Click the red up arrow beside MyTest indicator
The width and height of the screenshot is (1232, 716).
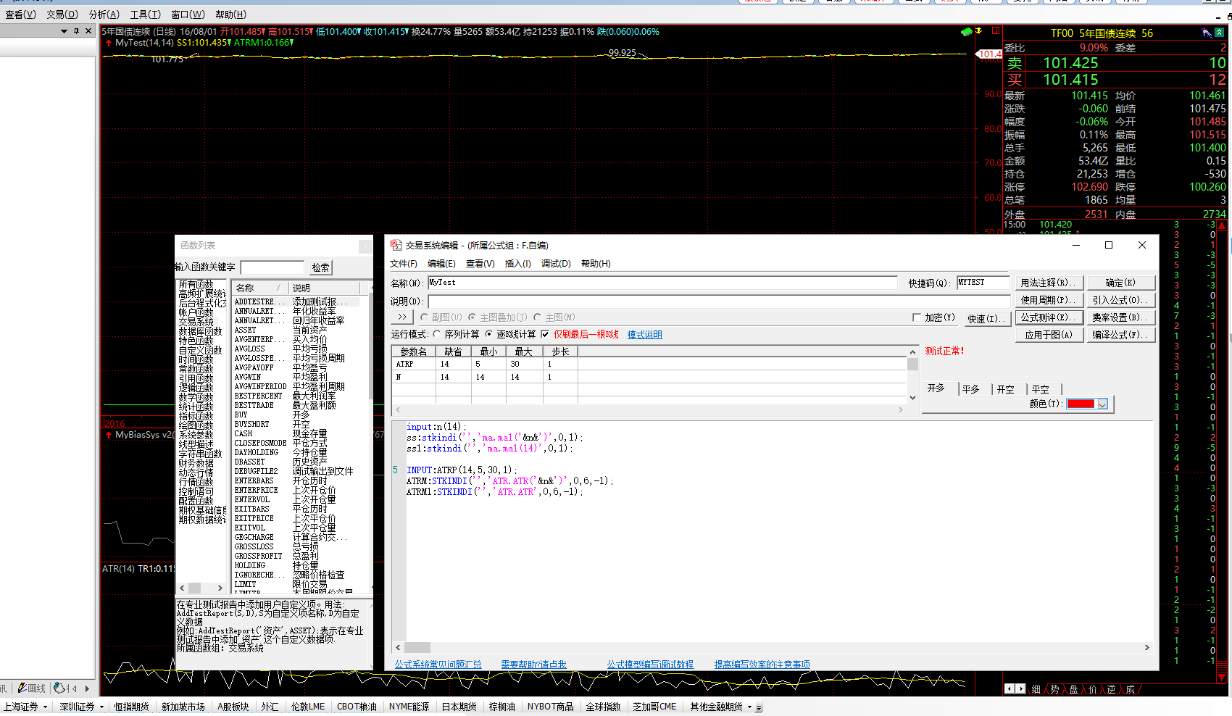pos(109,43)
